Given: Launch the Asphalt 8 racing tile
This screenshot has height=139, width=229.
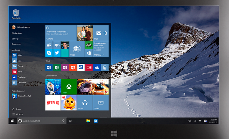Looking at the screenshot, I should [93, 87].
